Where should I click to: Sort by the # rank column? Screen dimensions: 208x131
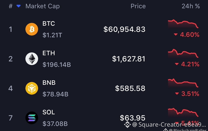(11, 6)
